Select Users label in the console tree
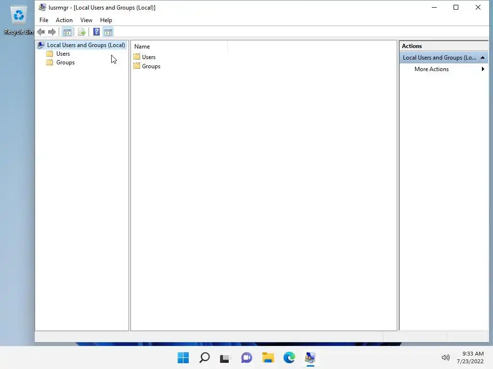Viewport: 493px width, 369px height. (63, 54)
